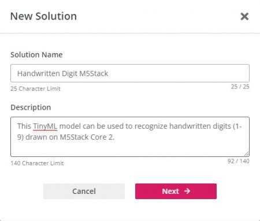The image size is (260, 221).
Task: Click the arrow icon inside Next button
Action: (187, 191)
